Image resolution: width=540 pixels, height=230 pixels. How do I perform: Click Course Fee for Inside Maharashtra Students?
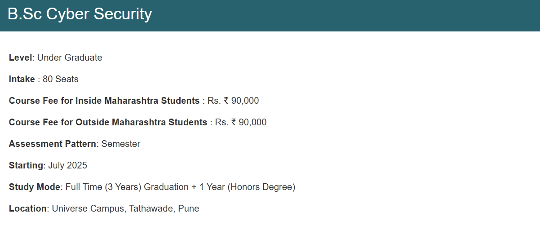point(104,101)
